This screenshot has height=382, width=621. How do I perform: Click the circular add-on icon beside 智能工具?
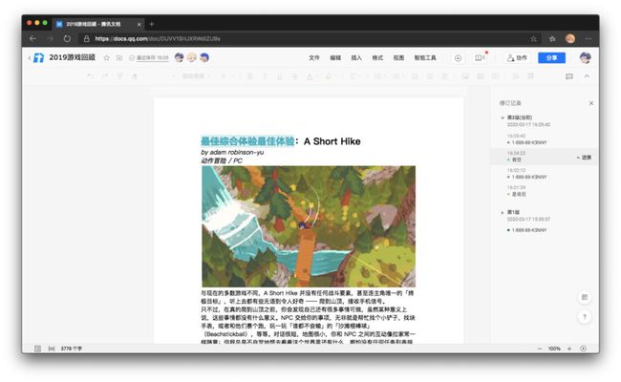pyautogui.click(x=458, y=58)
